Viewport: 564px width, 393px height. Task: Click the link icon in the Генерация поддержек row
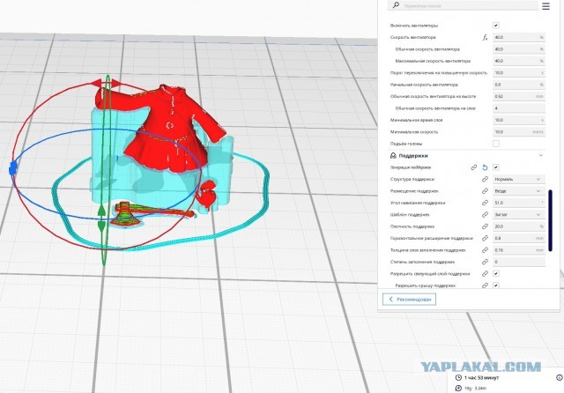(474, 167)
